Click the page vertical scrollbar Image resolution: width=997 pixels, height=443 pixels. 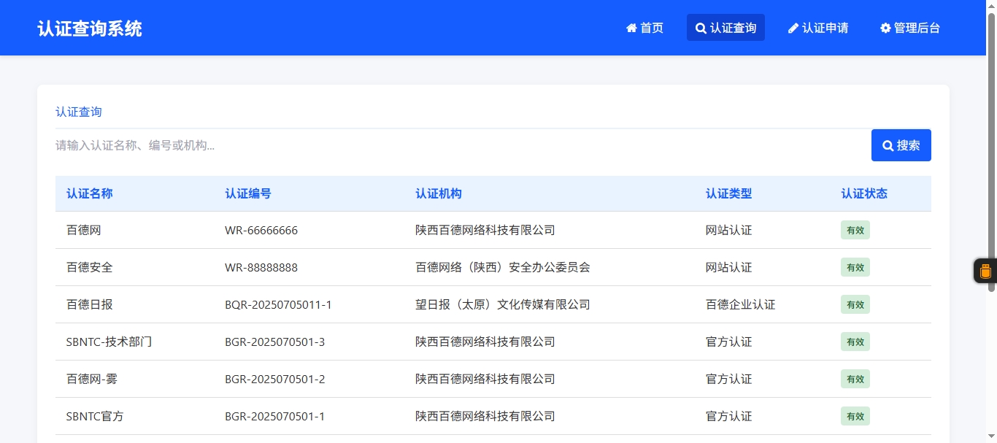(x=991, y=146)
